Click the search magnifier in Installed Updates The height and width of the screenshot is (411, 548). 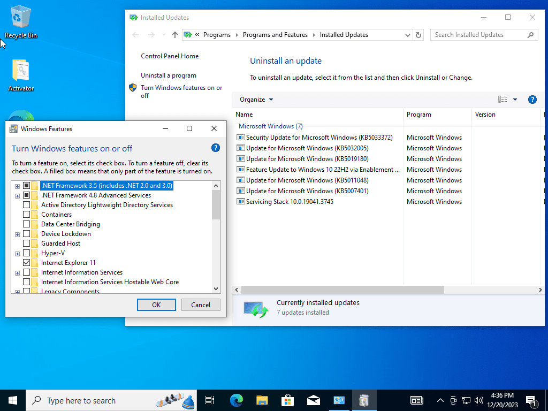click(x=530, y=35)
